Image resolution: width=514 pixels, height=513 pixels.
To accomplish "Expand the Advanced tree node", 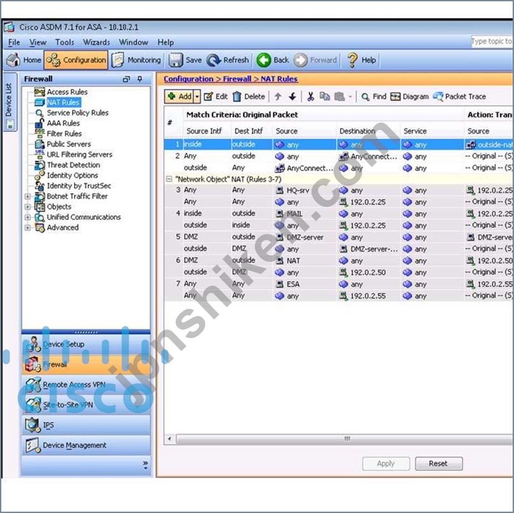I will 28,228.
